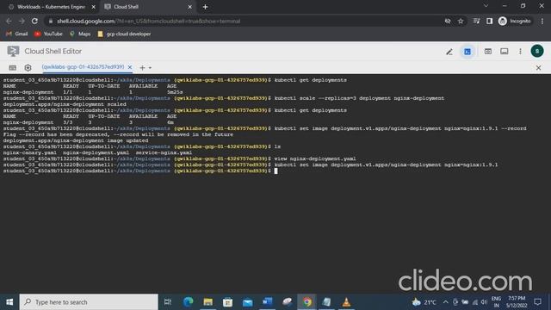Click 'service-nginx.yaml' in the ls output

coord(164,153)
